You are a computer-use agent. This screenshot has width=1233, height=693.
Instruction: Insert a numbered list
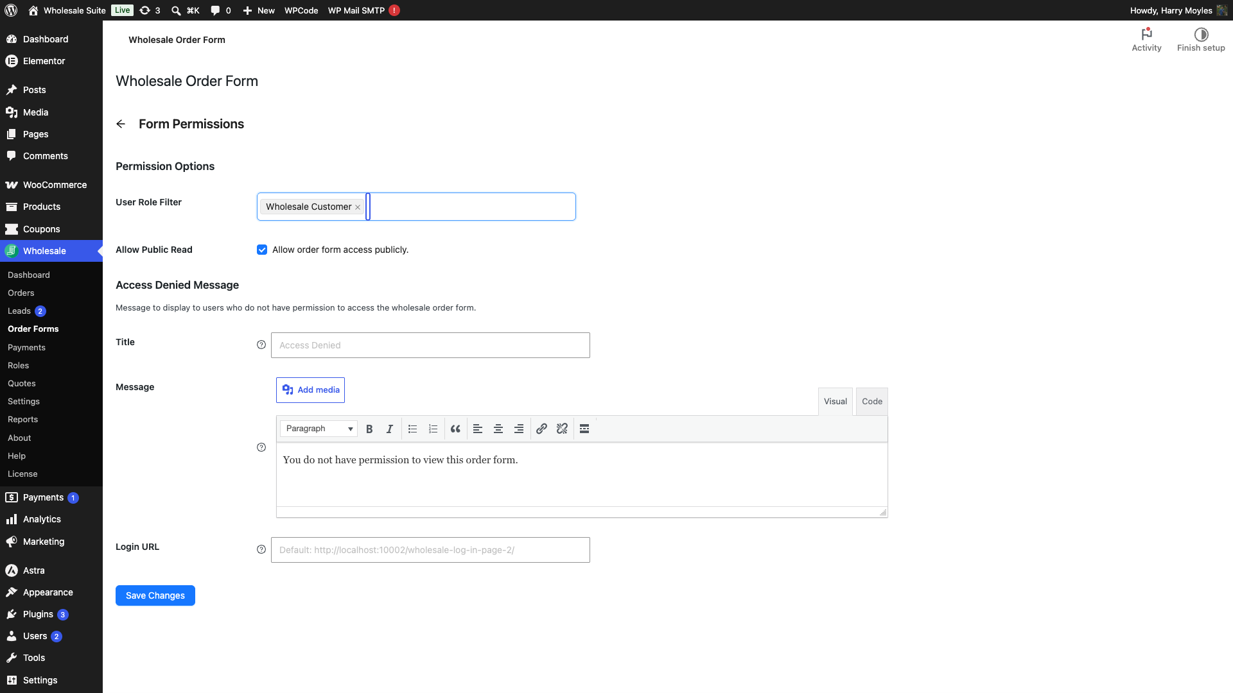pyautogui.click(x=433, y=429)
